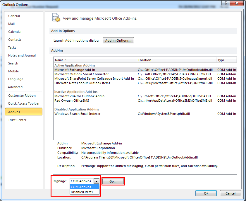Viewport: 246px width, 201px height.
Task: Click the UmOutlookAddin.dll location cell
Action: (x=175, y=70)
